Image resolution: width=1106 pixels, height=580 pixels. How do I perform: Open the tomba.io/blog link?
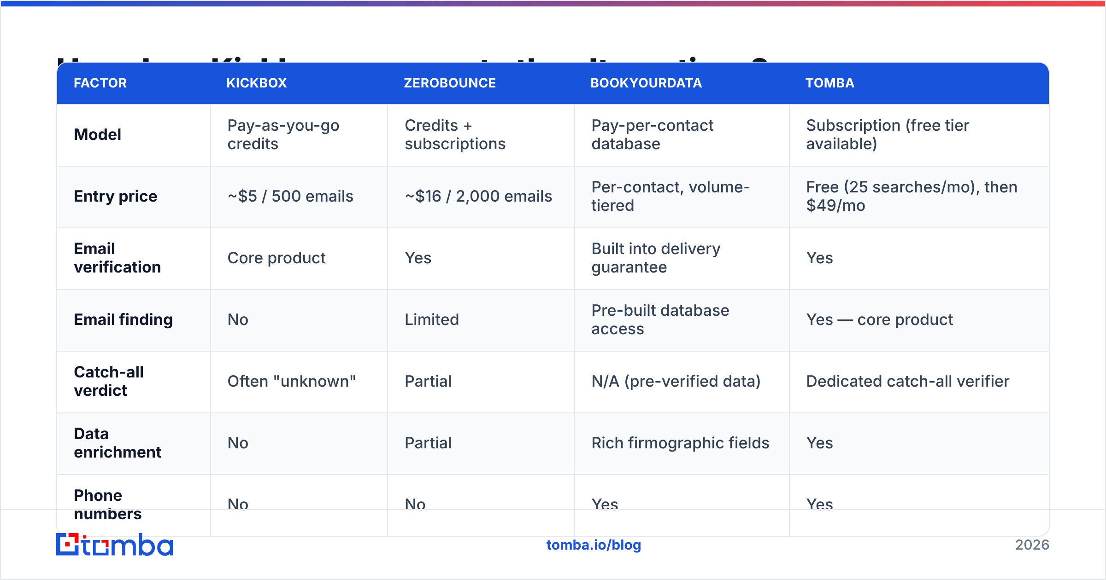coord(594,545)
